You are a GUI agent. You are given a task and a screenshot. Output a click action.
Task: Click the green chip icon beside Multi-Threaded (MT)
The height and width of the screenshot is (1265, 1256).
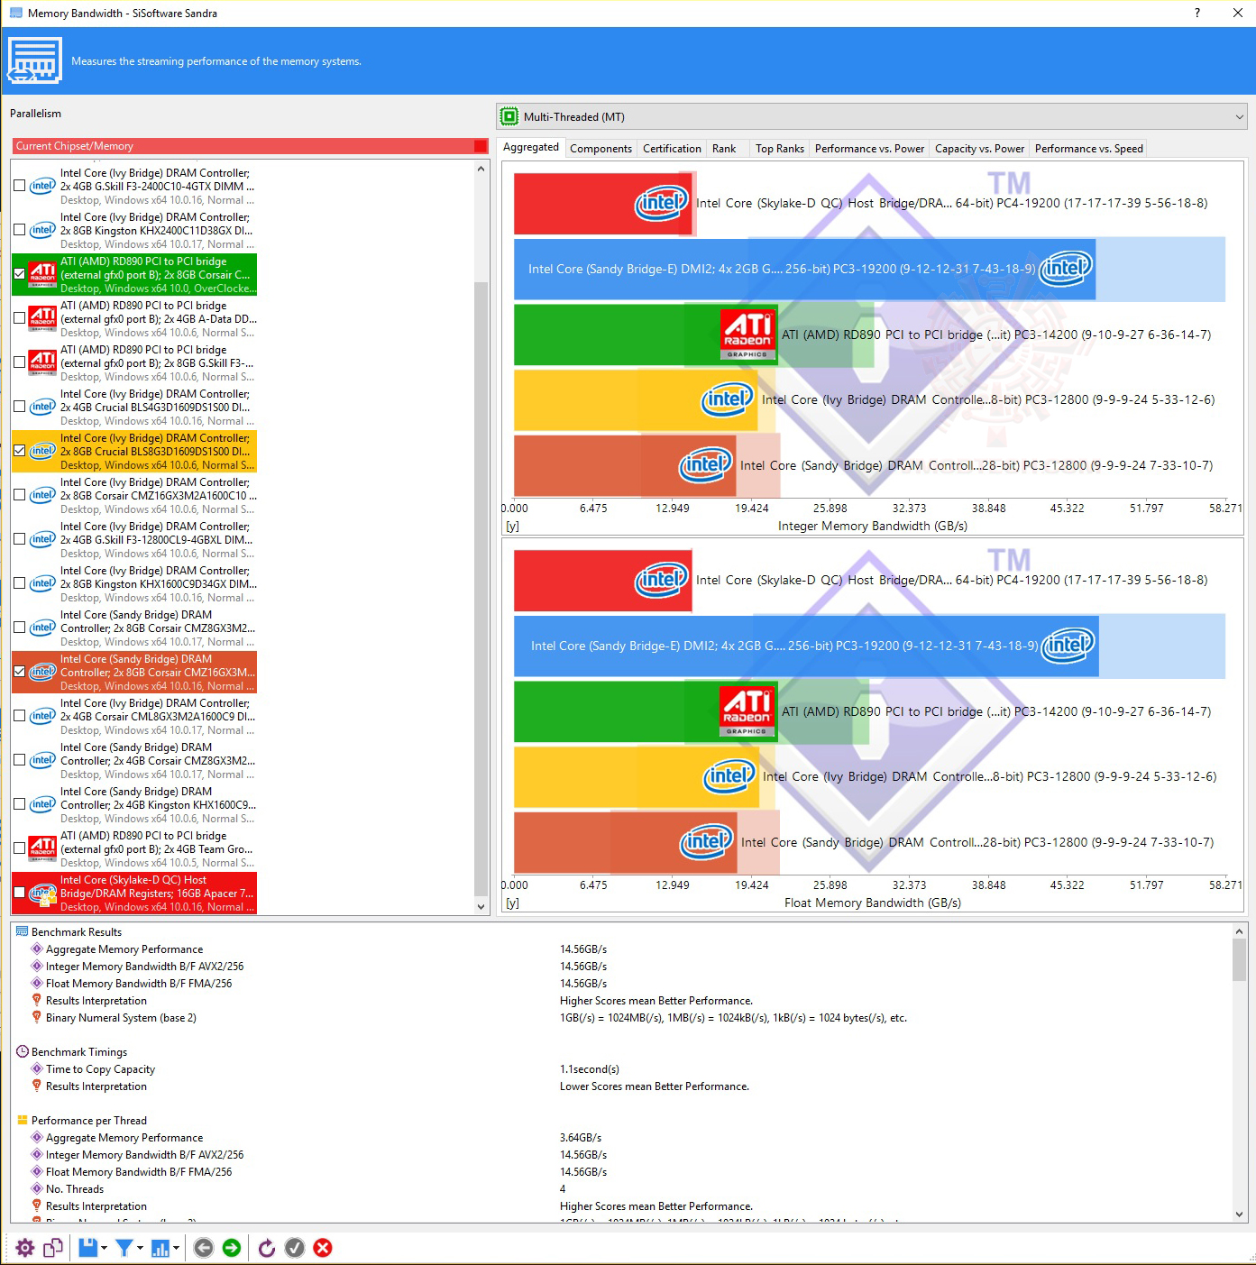(509, 116)
